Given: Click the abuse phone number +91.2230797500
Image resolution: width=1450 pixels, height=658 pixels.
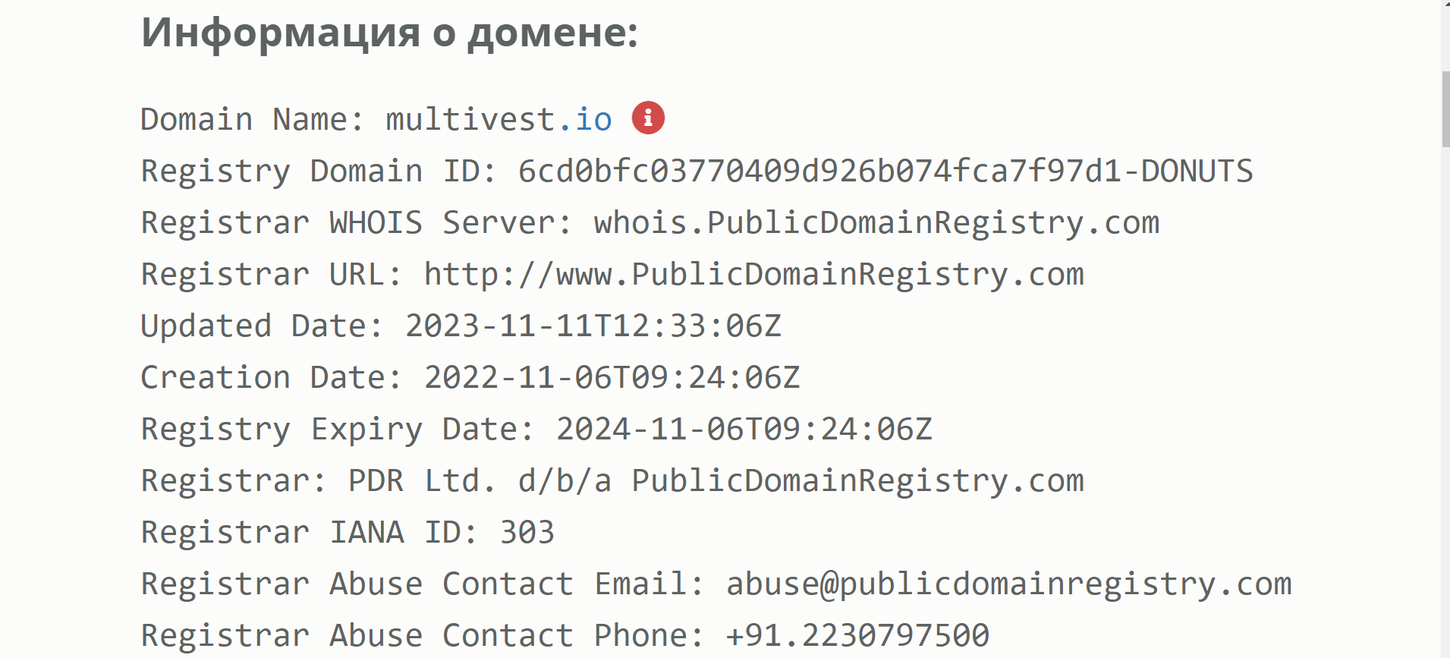Looking at the screenshot, I should [857, 636].
